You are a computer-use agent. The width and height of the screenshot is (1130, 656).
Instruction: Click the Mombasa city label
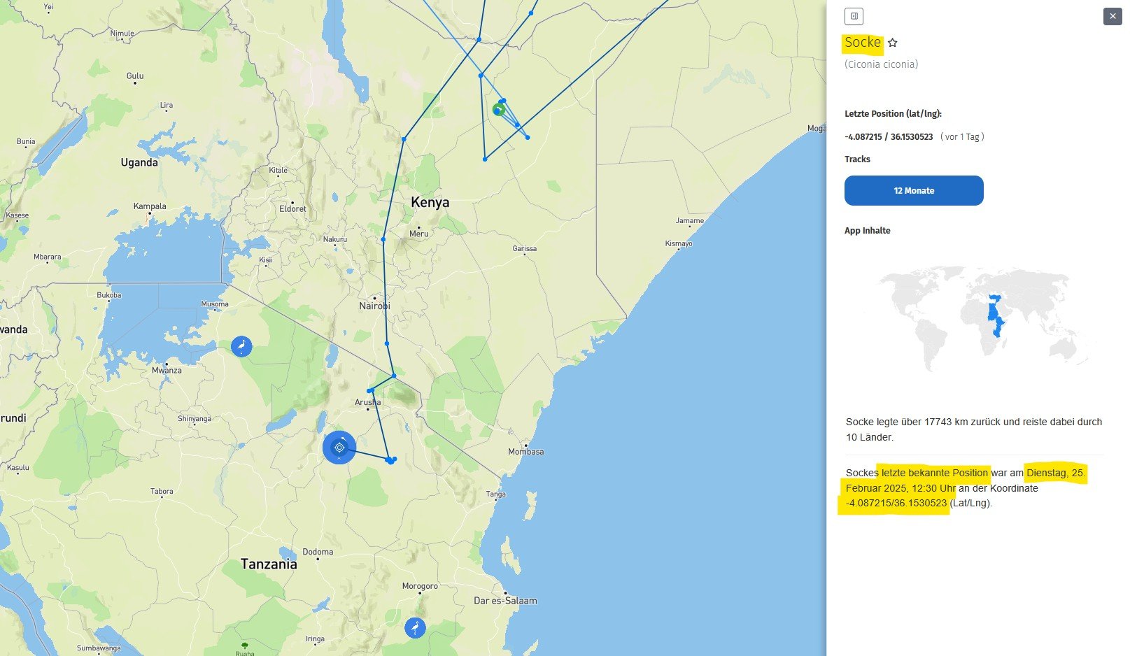tap(525, 452)
